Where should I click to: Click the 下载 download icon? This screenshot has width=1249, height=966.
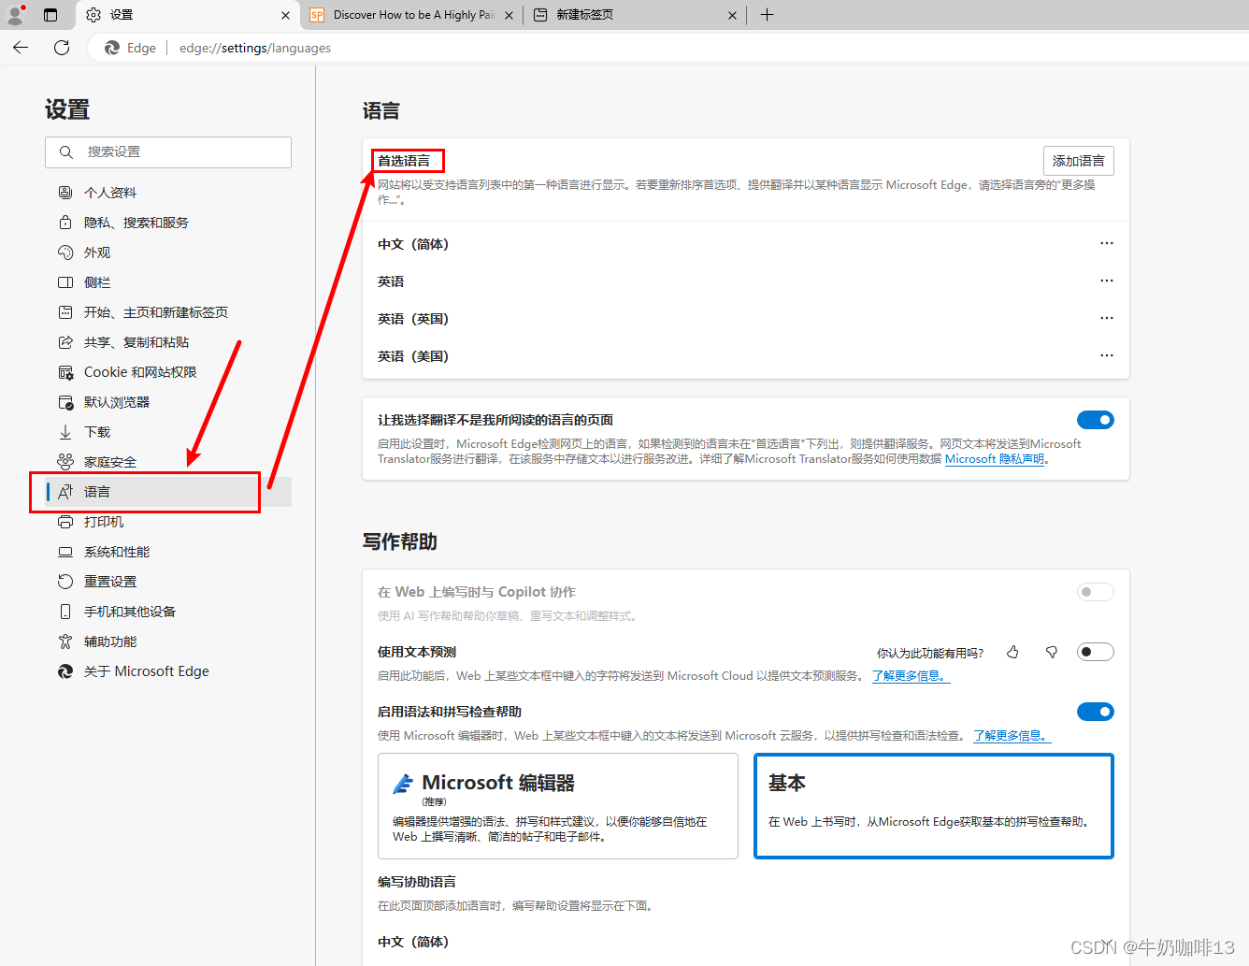(65, 432)
